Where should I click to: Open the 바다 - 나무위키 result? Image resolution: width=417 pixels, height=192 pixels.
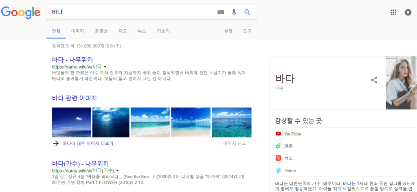(x=72, y=59)
